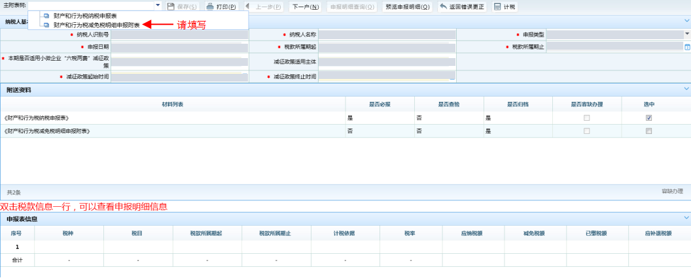Click the 合计 total row label

coord(17,260)
